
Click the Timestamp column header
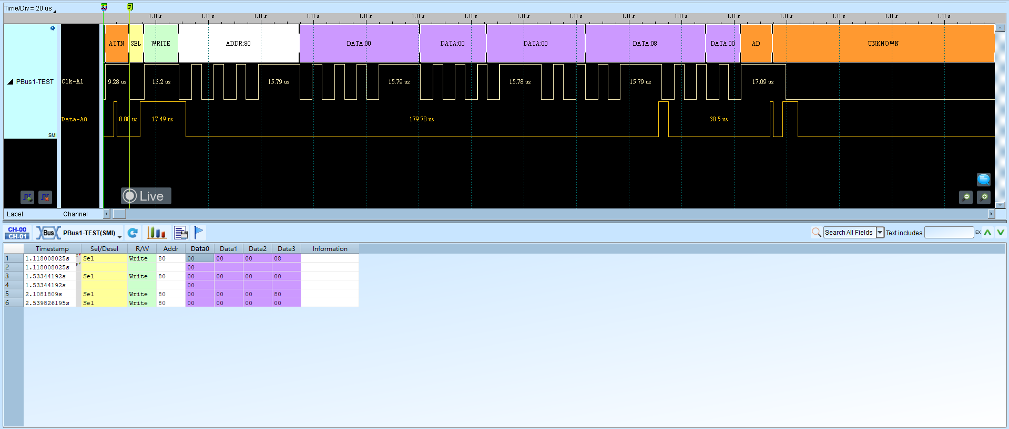tap(52, 249)
